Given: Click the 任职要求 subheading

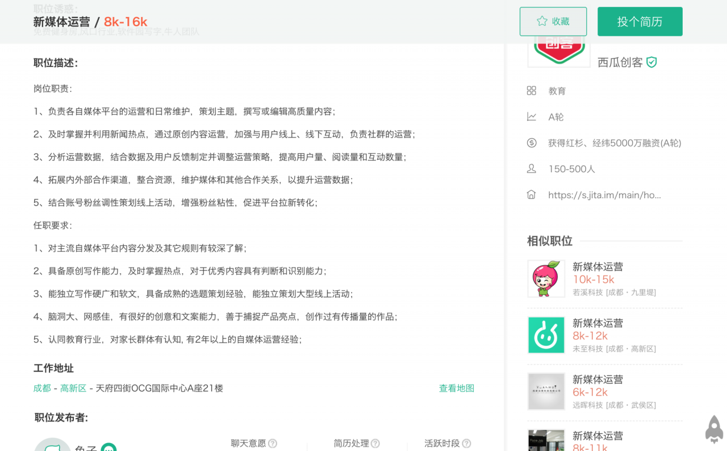Looking at the screenshot, I should pos(53,225).
